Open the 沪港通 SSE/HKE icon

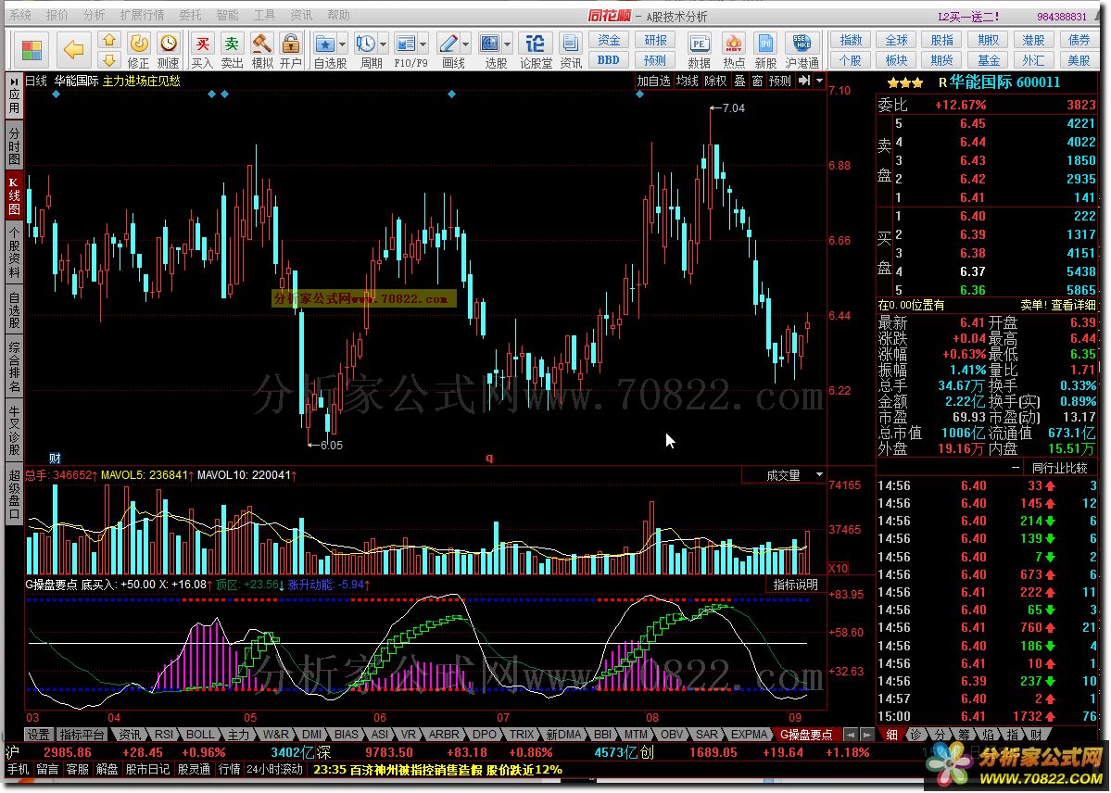(x=802, y=51)
